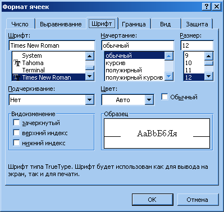Screen dimensions: 224x212
Task: Click the style list scroll-up arrow
Action: [x=169, y=56]
